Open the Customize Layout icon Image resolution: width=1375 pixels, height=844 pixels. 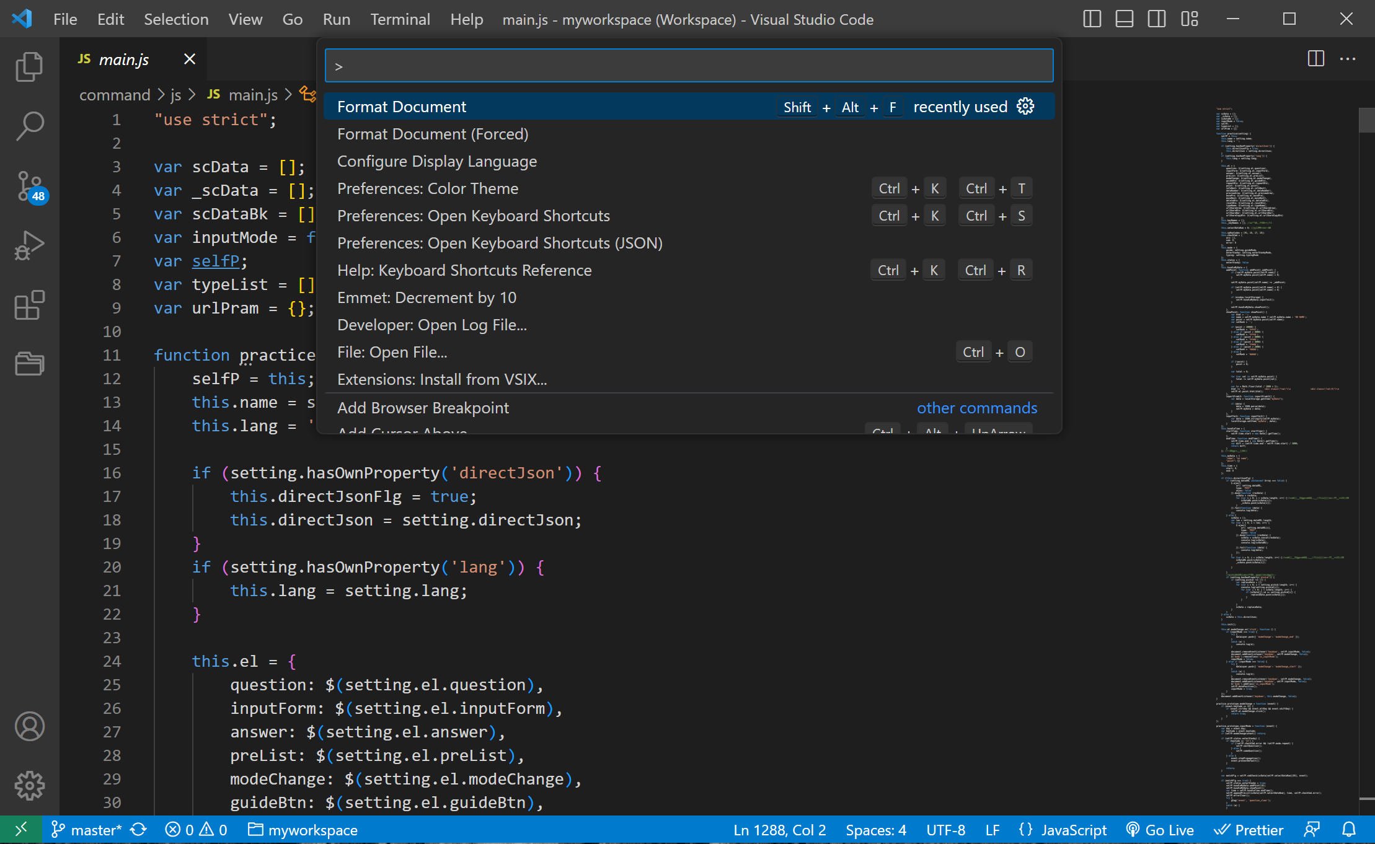tap(1189, 19)
